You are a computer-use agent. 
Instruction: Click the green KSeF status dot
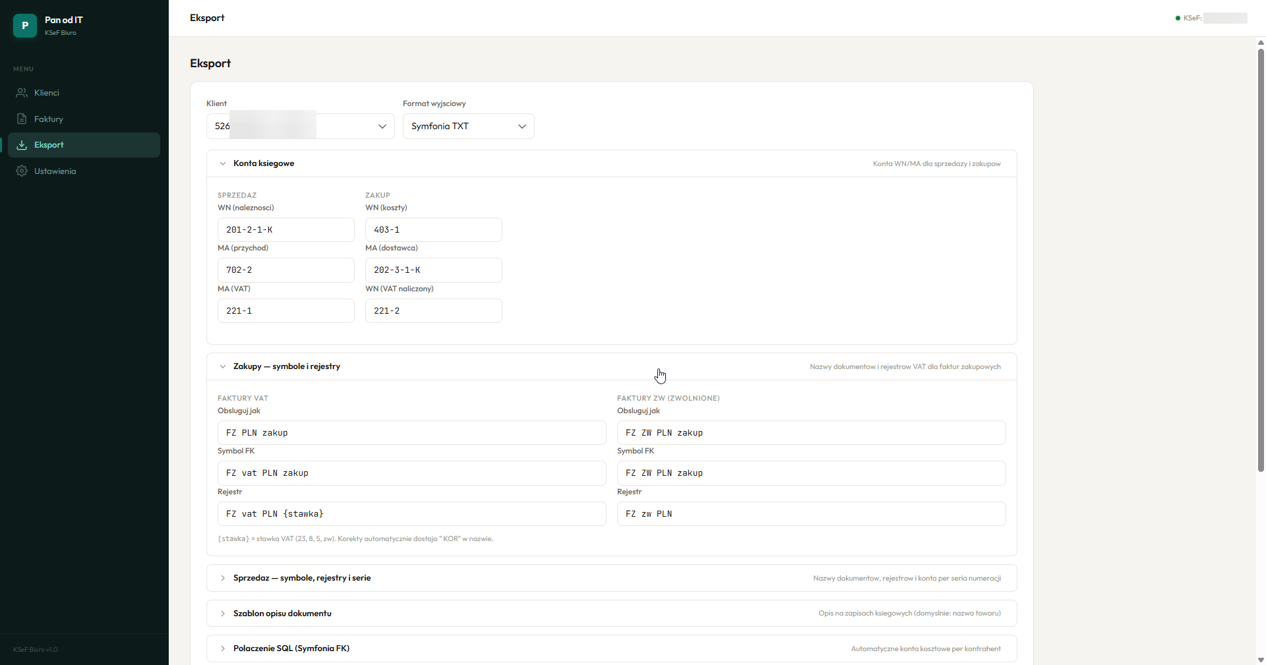1178,18
